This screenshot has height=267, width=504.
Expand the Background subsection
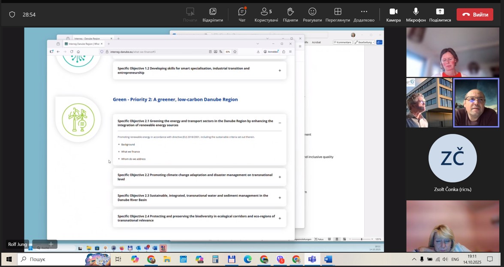[127, 145]
